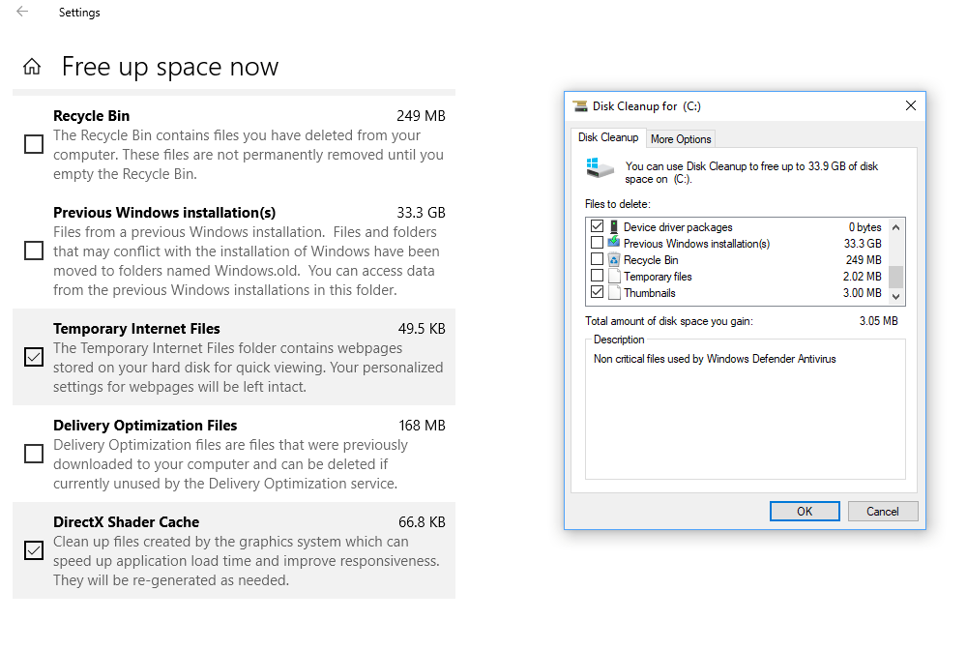This screenshot has height=650, width=967.
Task: Click the 33.3 GB size in Settings
Action: point(421,213)
